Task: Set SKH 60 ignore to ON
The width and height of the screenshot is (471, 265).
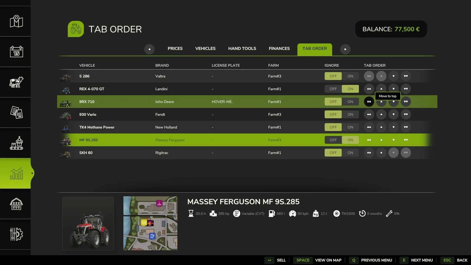Action: tap(350, 153)
